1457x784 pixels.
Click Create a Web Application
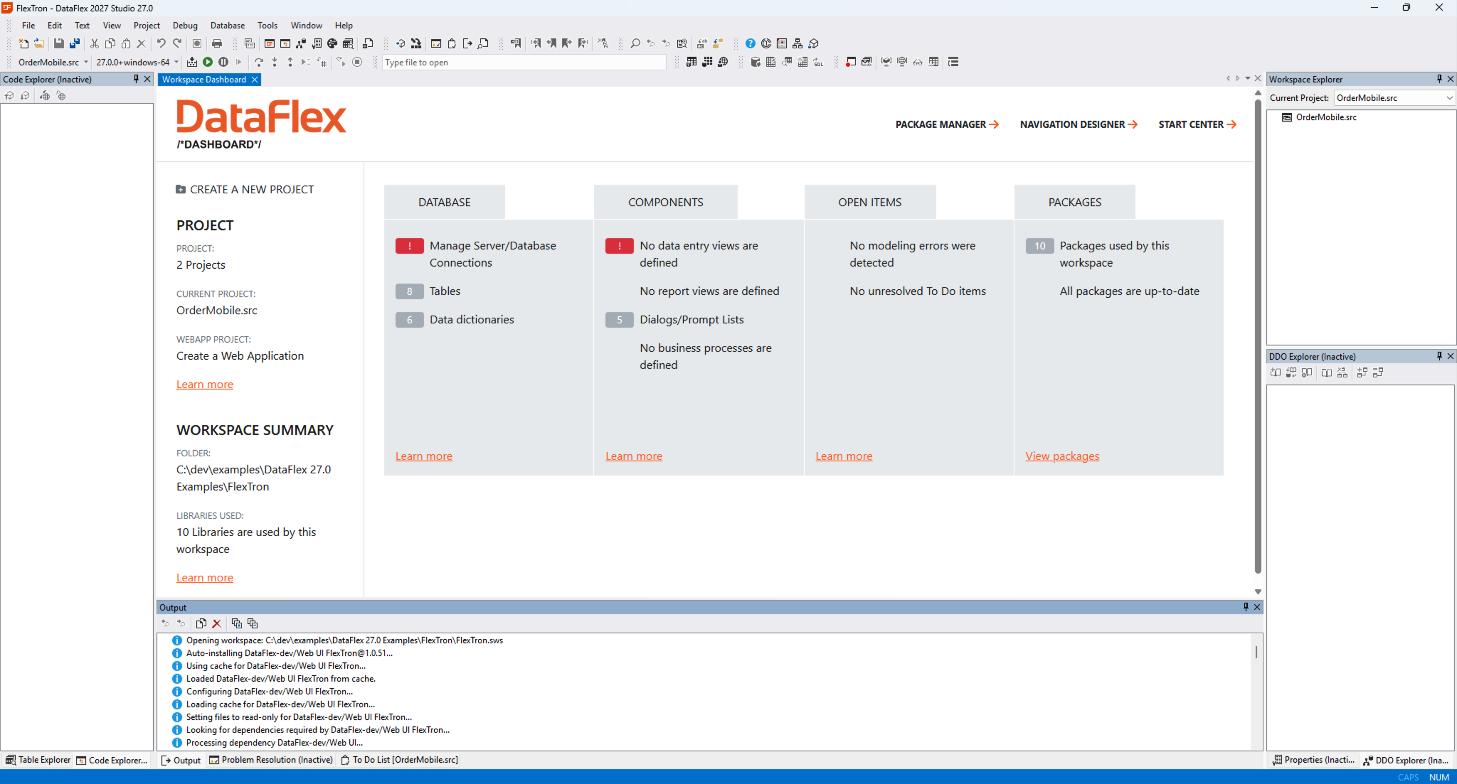240,356
